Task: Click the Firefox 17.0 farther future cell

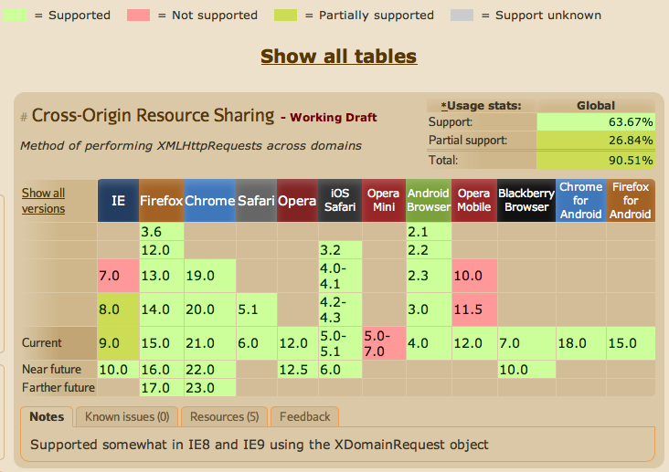Action: click(x=161, y=388)
